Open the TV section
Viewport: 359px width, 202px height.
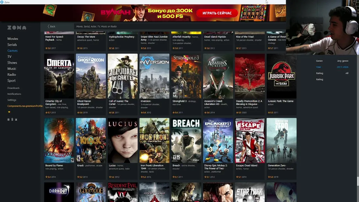coord(9,57)
